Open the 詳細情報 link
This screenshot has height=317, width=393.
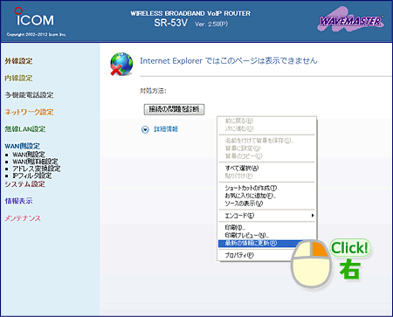click(x=166, y=129)
